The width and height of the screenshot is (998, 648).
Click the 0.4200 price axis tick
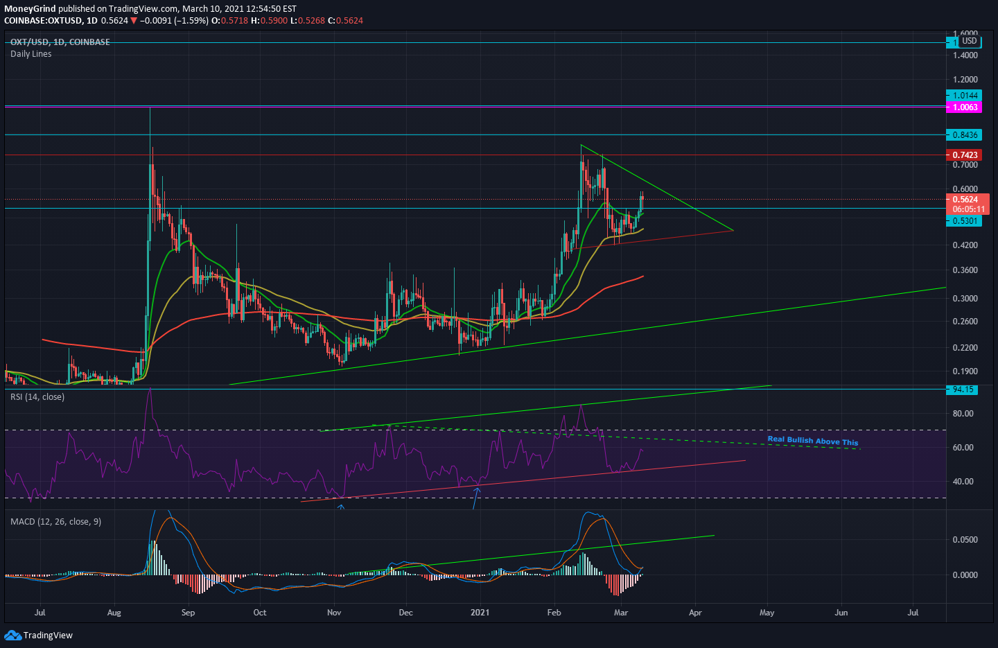[965, 245]
